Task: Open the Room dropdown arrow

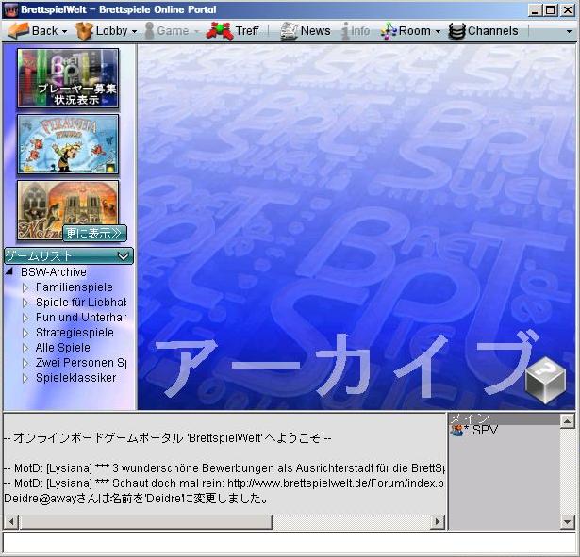Action: [x=438, y=32]
